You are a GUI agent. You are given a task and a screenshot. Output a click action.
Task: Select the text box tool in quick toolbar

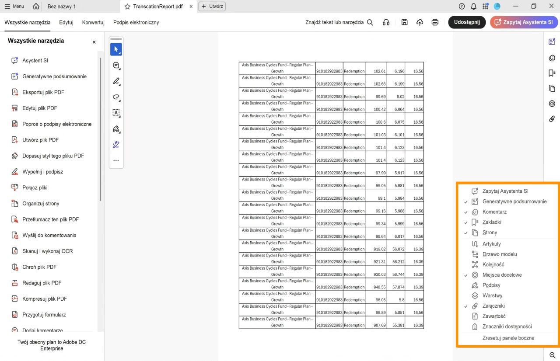[116, 113]
